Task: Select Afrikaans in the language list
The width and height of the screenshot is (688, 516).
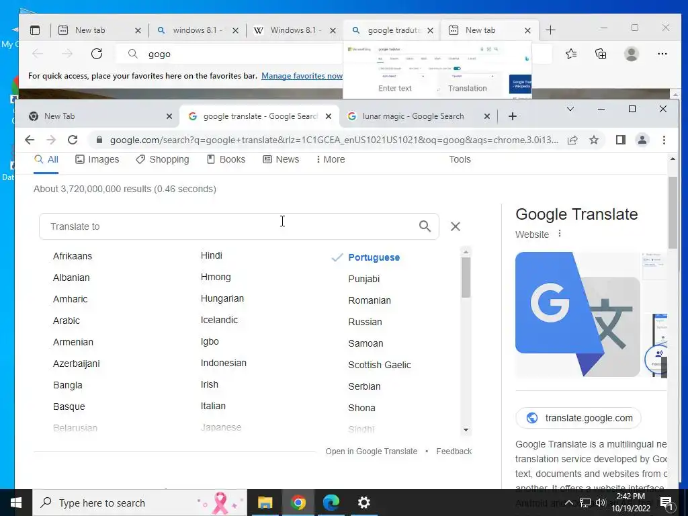Action: point(73,256)
